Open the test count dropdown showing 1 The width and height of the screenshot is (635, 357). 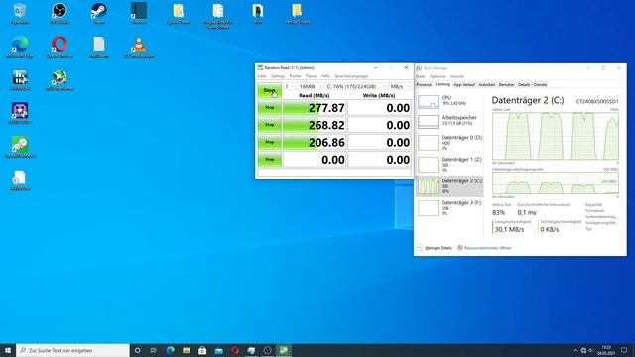pyautogui.click(x=289, y=86)
